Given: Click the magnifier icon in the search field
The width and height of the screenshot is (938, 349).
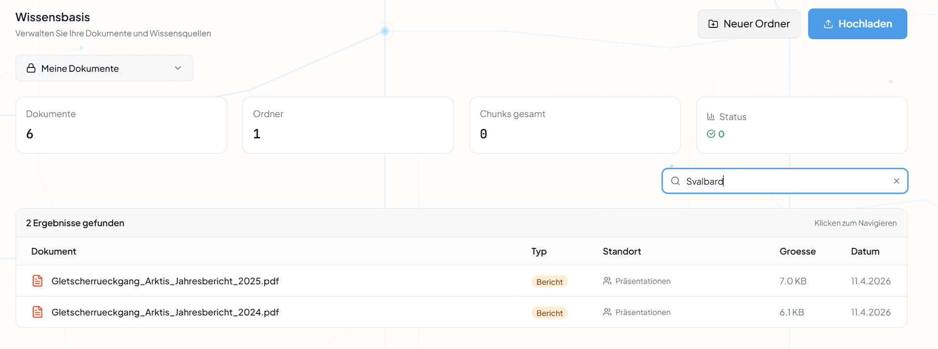Looking at the screenshot, I should pos(676,181).
